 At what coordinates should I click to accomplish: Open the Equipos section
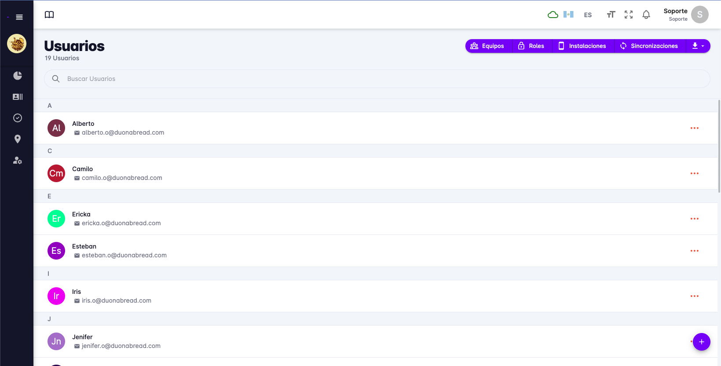point(487,46)
